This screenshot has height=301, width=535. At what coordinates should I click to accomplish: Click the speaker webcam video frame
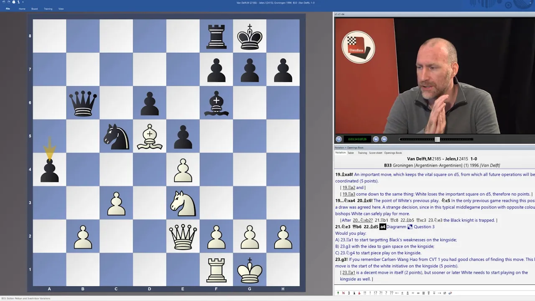pyautogui.click(x=435, y=76)
